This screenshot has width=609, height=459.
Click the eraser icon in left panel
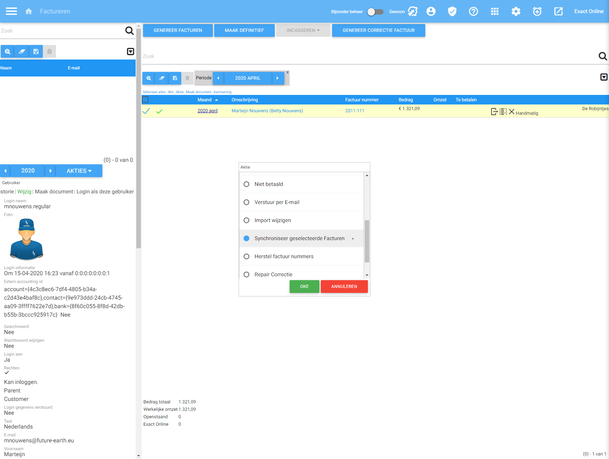(x=22, y=51)
